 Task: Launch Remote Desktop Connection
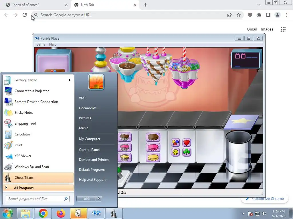click(38, 102)
